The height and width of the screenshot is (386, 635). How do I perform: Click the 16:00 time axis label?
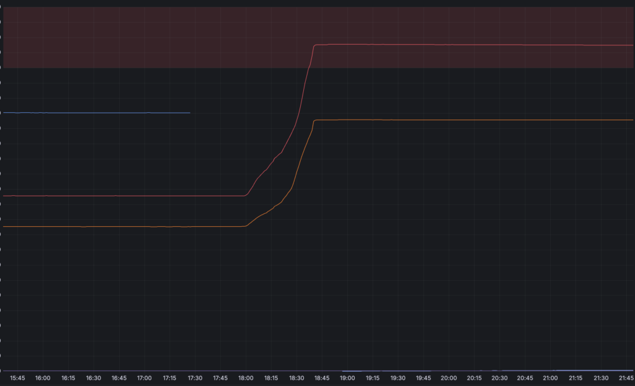pyautogui.click(x=43, y=378)
